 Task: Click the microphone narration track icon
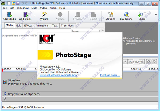coord(5,98)
